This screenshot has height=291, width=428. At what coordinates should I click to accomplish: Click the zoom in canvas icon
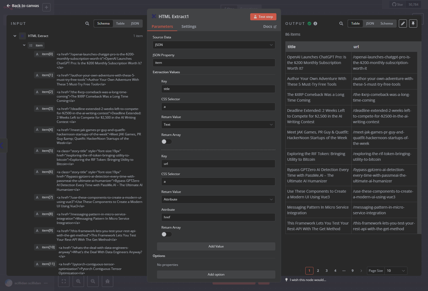coord(78,281)
